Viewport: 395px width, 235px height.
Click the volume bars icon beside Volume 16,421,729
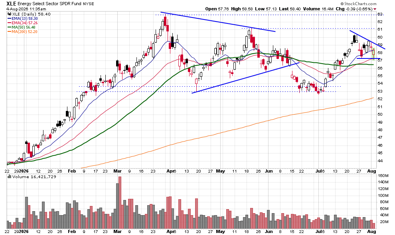[x=9, y=177]
